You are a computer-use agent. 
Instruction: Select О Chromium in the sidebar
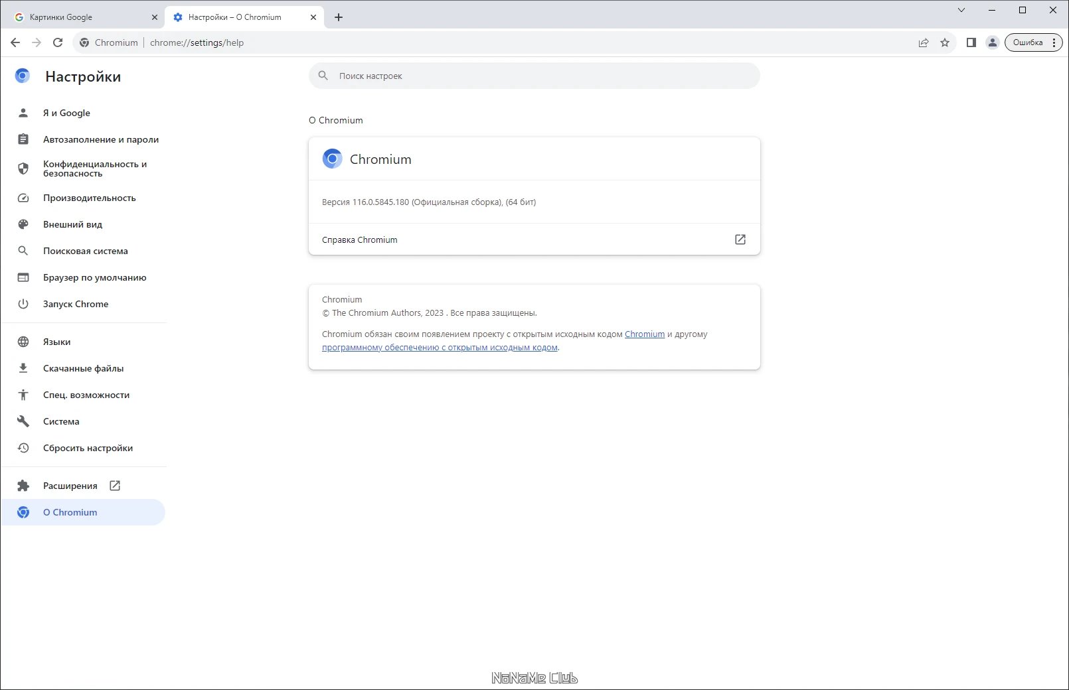(83, 512)
